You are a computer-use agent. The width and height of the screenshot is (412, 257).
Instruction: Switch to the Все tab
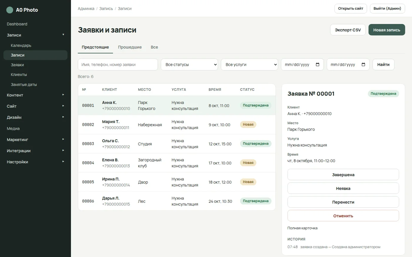tap(154, 47)
